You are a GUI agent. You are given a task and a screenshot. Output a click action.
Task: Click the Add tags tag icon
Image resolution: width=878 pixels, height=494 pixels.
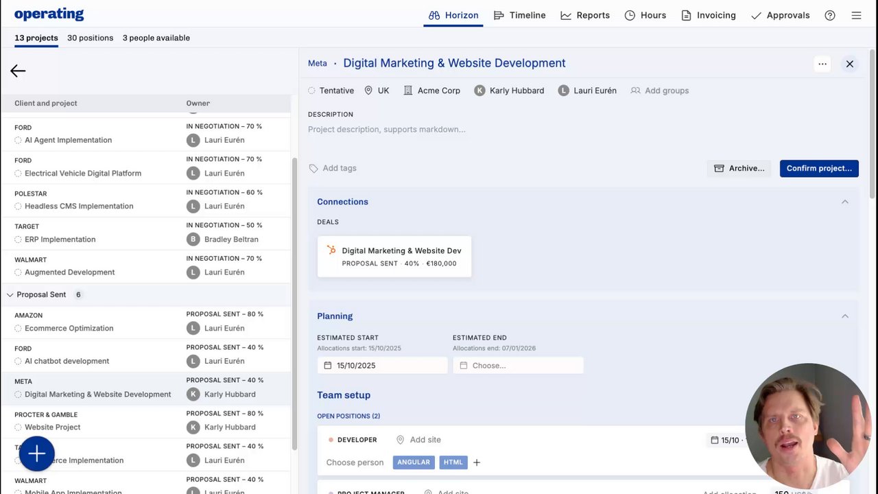click(x=313, y=168)
